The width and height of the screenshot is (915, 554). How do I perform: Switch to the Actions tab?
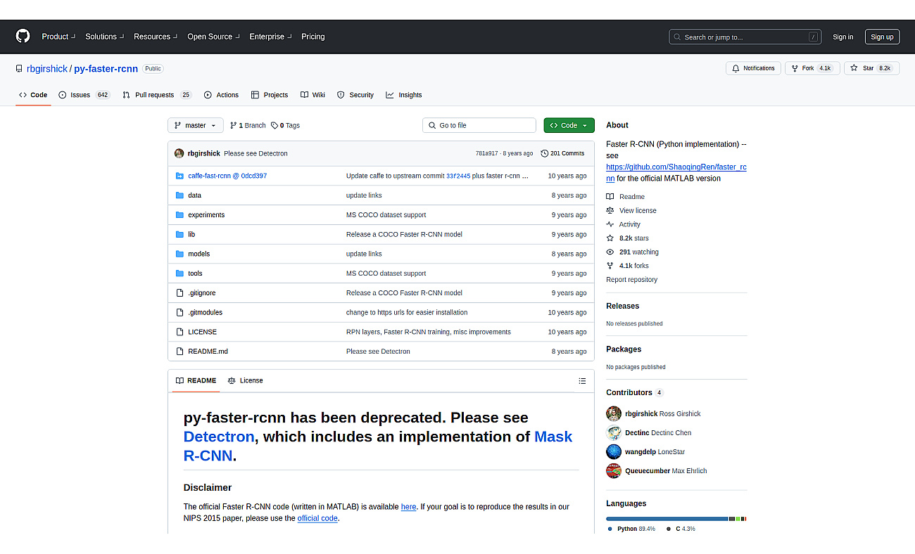click(x=221, y=95)
